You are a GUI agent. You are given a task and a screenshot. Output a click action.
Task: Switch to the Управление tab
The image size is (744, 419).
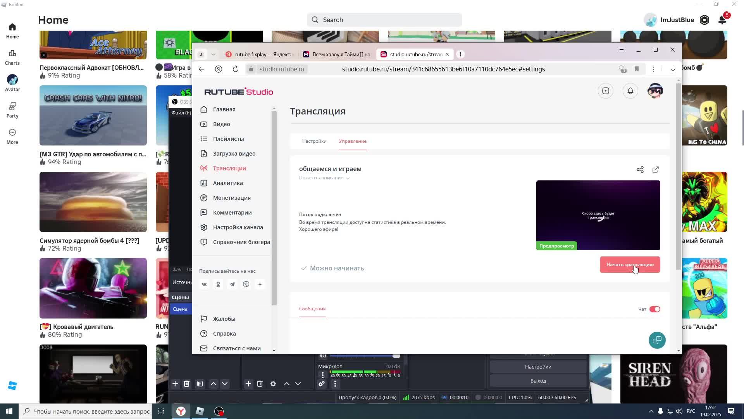click(353, 141)
